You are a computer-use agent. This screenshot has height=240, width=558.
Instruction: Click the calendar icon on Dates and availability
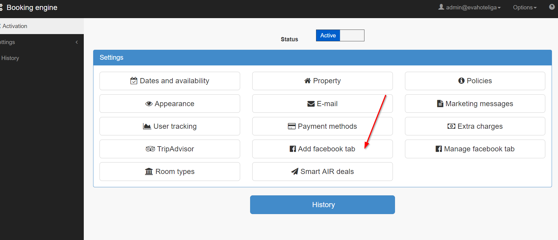pos(134,81)
